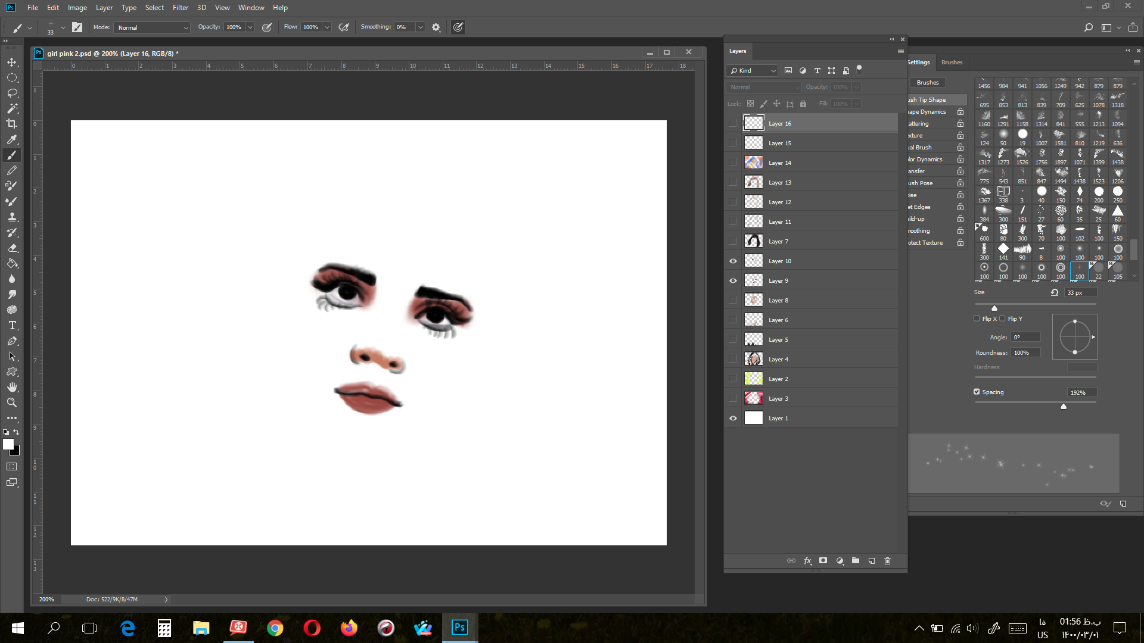Hide Layer 1 visibility eye

click(x=733, y=418)
